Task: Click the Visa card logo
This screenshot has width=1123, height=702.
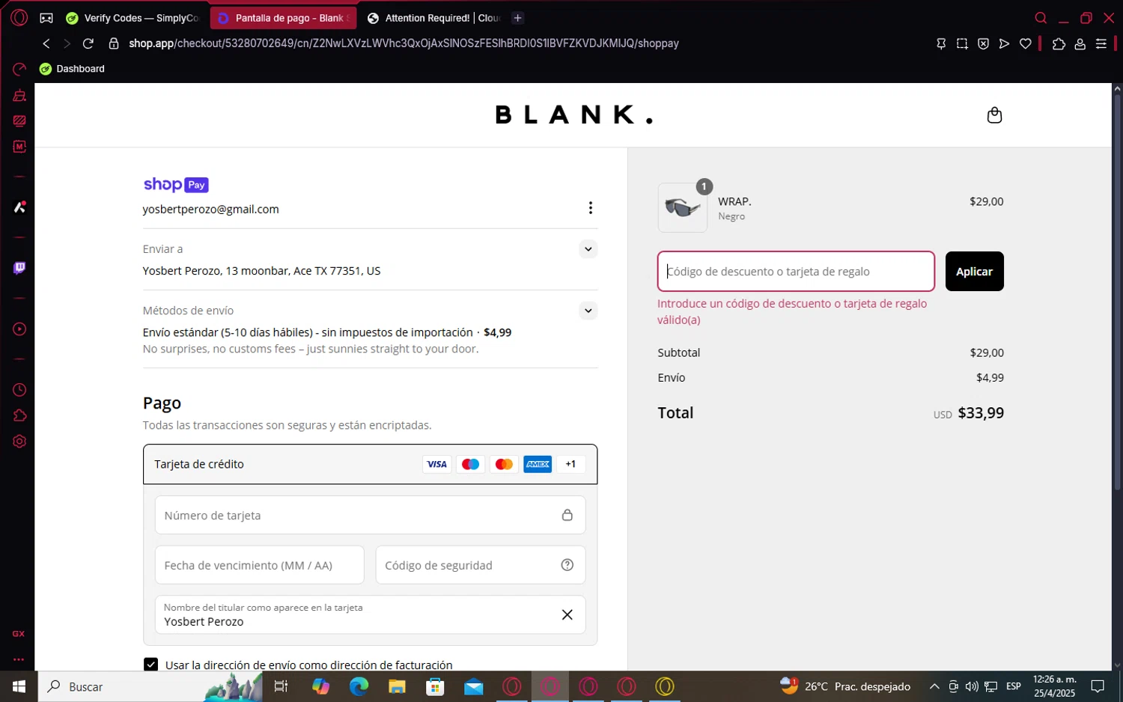Action: click(436, 464)
